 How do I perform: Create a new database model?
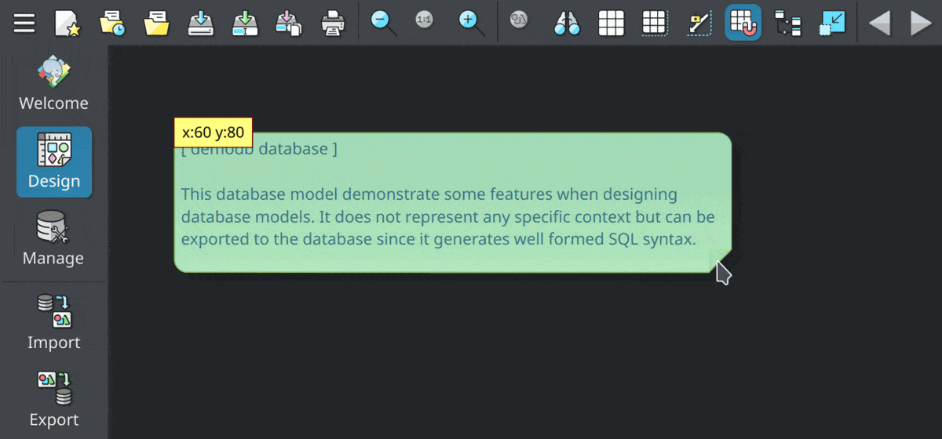coord(68,23)
